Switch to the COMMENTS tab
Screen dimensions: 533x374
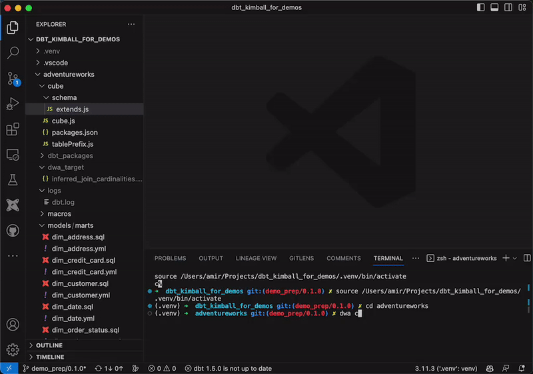pyautogui.click(x=344, y=258)
